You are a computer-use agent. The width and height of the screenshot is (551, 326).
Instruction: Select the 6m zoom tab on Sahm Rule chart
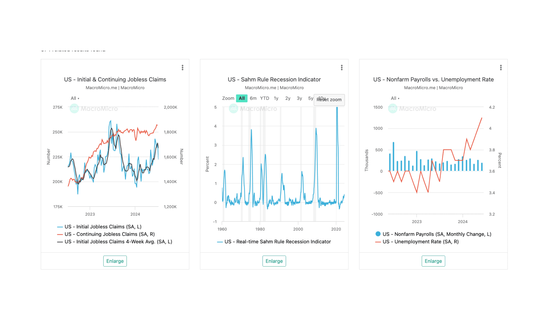pos(253,98)
